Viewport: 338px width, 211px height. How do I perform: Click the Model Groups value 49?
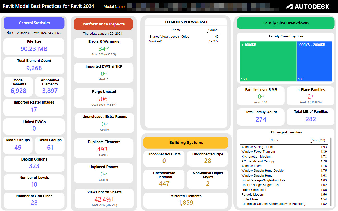18,148
